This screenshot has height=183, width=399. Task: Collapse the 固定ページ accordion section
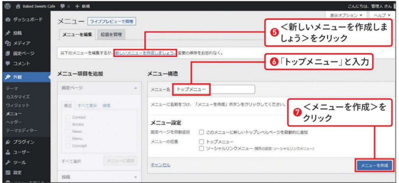point(135,88)
